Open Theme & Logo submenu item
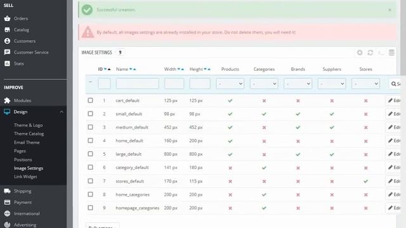Viewport: 406px width, 228px height. point(28,125)
